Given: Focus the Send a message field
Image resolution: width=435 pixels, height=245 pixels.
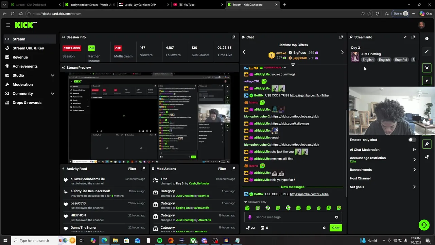Looking at the screenshot, I should pos(293,217).
